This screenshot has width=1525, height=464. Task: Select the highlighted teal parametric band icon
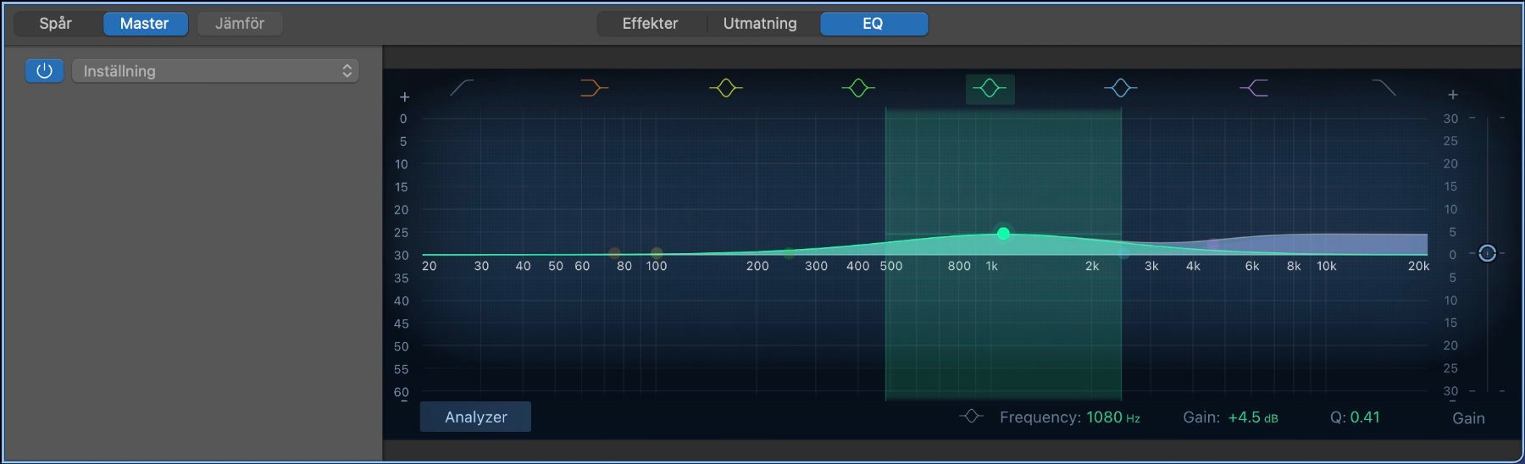click(x=990, y=88)
